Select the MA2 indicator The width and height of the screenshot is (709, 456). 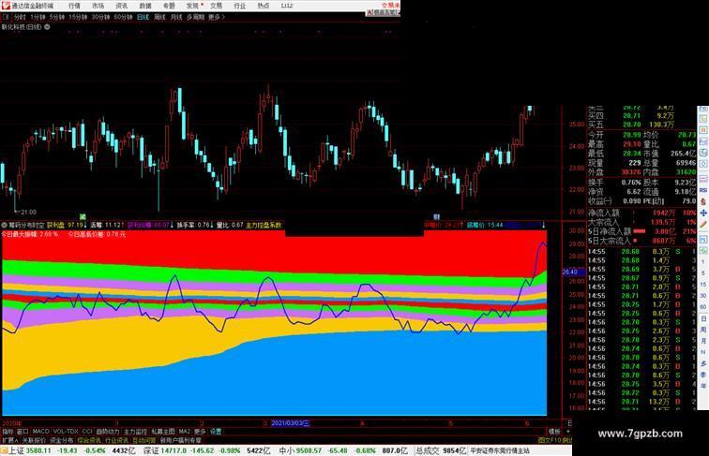click(x=185, y=432)
